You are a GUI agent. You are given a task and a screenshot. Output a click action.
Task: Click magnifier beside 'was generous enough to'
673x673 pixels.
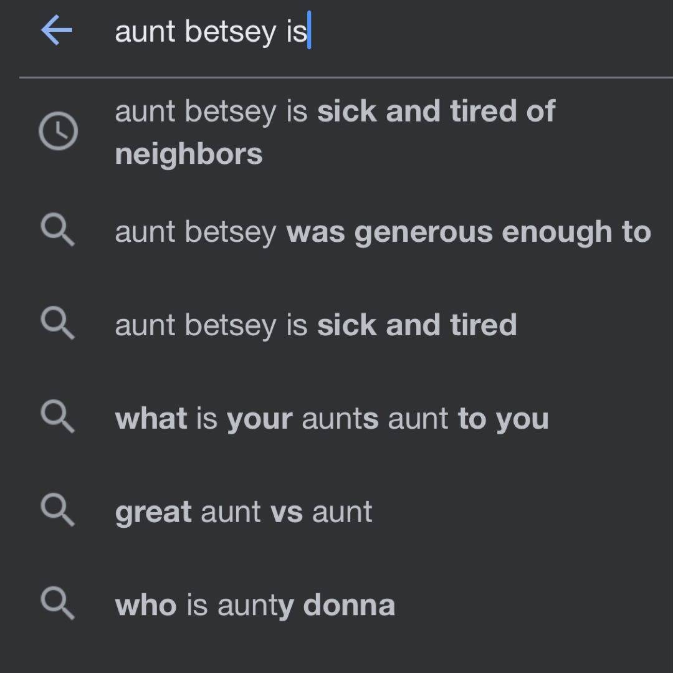pos(58,232)
